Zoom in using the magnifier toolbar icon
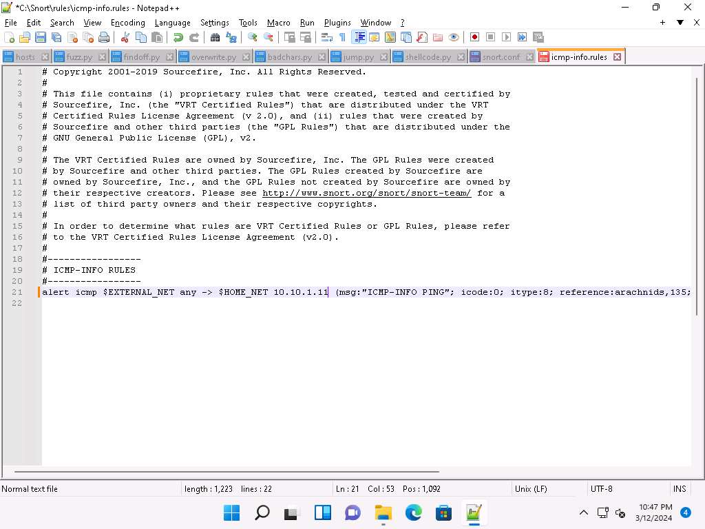This screenshot has width=705, height=529. (253, 37)
